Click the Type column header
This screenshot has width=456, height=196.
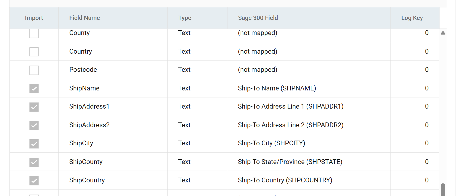click(197, 18)
